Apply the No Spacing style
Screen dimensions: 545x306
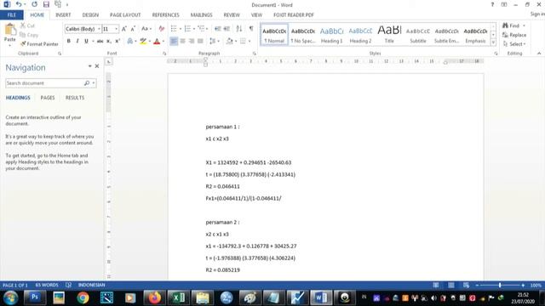point(303,35)
